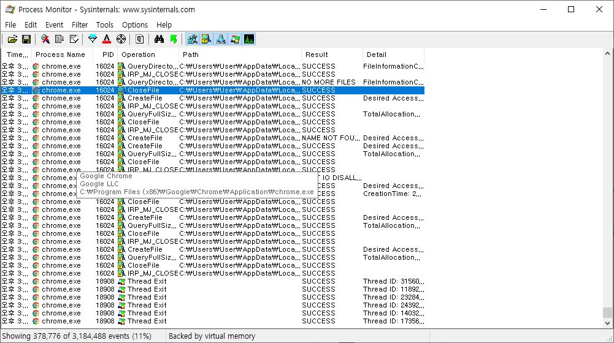614x343 pixels.
Task: Select the Include Process From Window target icon
Action: (121, 39)
